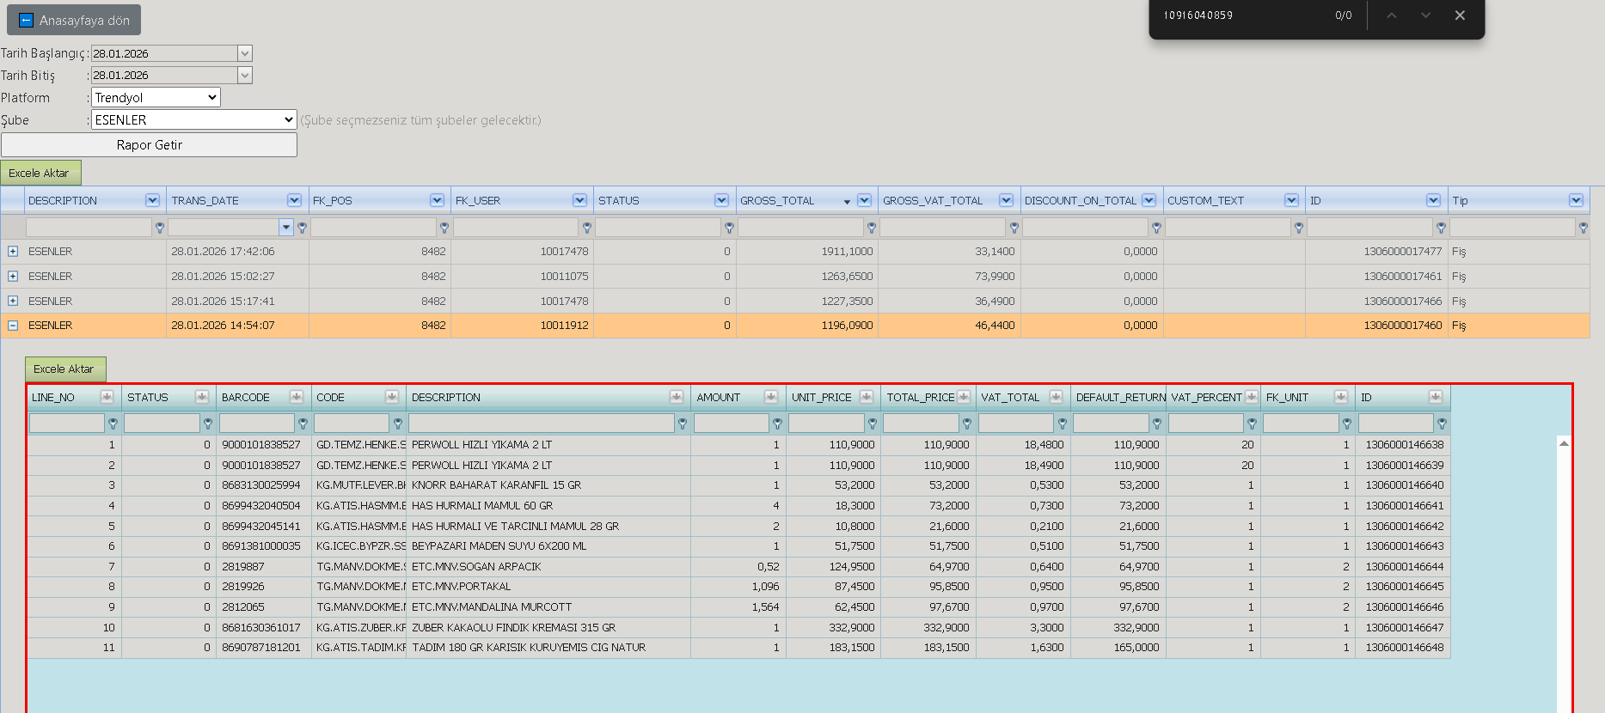Open previous search match arrow in find bar

tap(1391, 15)
